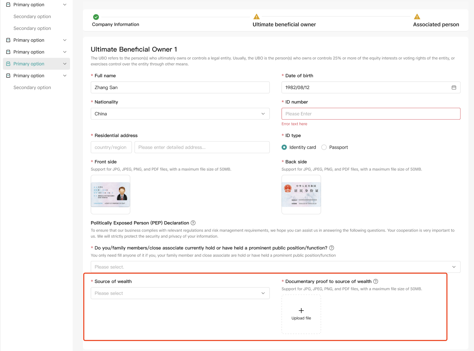Viewport: 474px width, 351px height.
Task: Go to the Company Information step
Action: pos(115,24)
